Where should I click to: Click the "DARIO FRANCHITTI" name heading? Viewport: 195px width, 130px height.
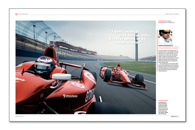[x=166, y=45]
